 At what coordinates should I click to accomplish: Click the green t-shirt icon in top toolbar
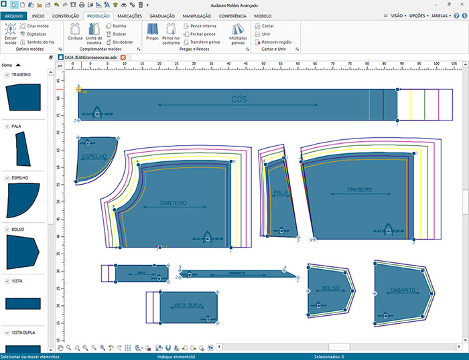pos(115,5)
